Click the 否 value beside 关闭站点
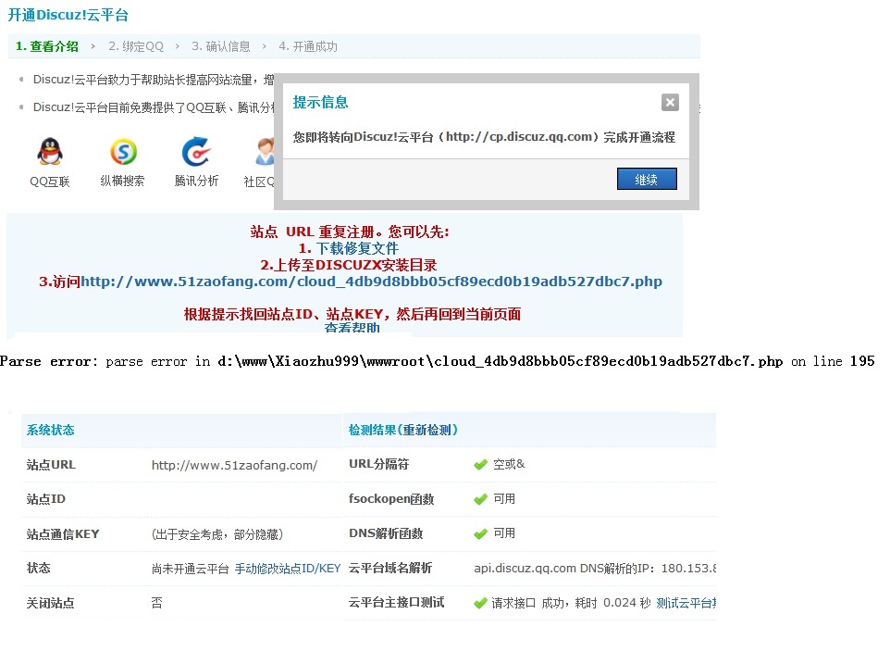The width and height of the screenshot is (890, 664). 156,603
